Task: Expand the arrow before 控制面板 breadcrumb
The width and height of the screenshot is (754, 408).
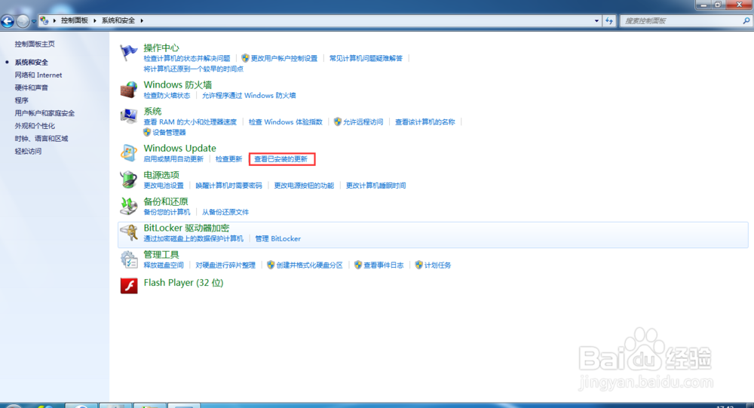Action: tap(54, 20)
